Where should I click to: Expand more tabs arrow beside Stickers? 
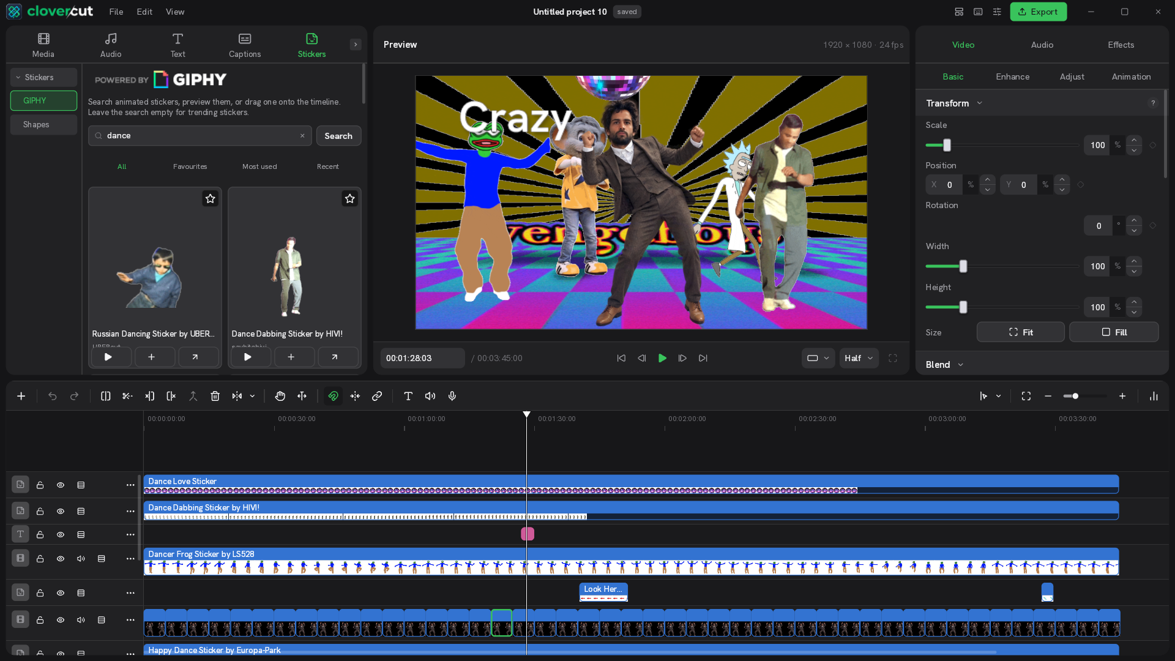(355, 44)
